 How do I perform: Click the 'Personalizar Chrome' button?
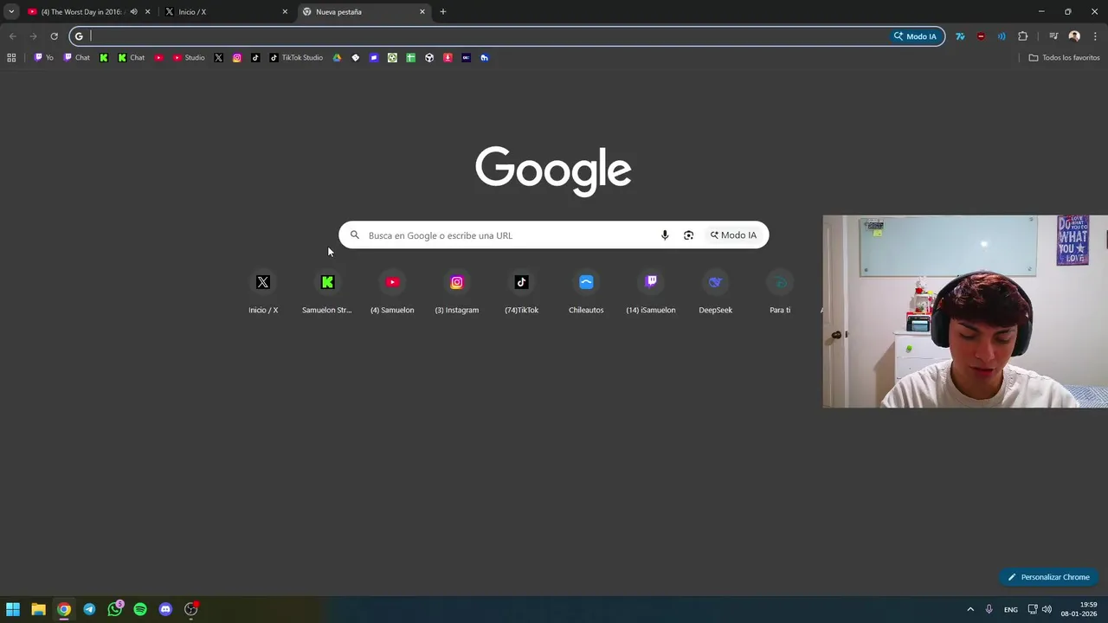(1048, 577)
